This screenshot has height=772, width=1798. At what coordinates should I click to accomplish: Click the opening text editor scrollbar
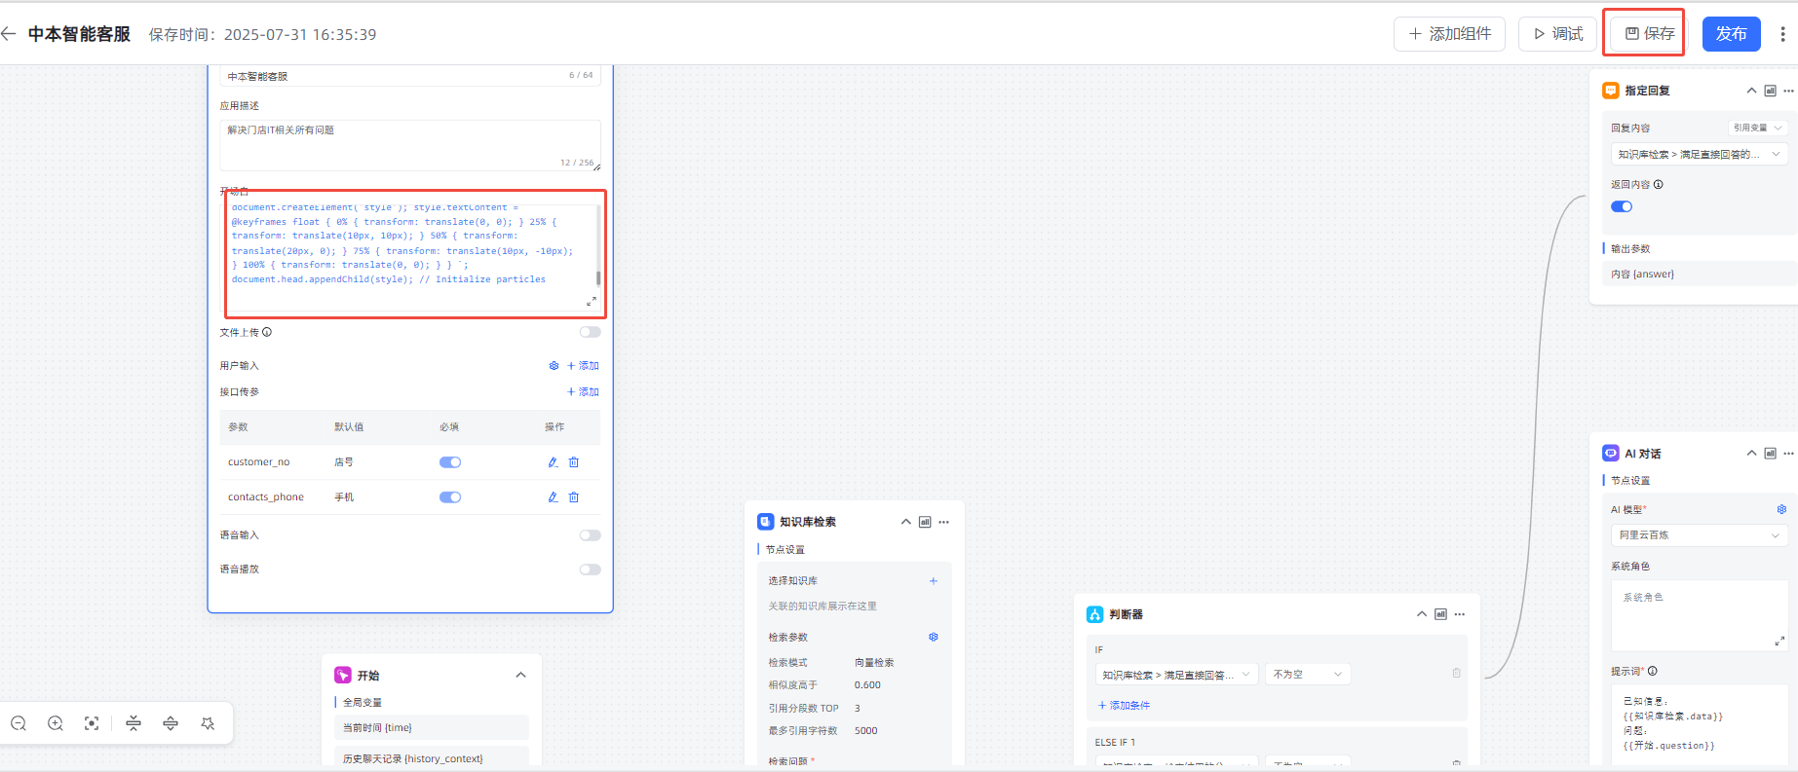click(598, 277)
